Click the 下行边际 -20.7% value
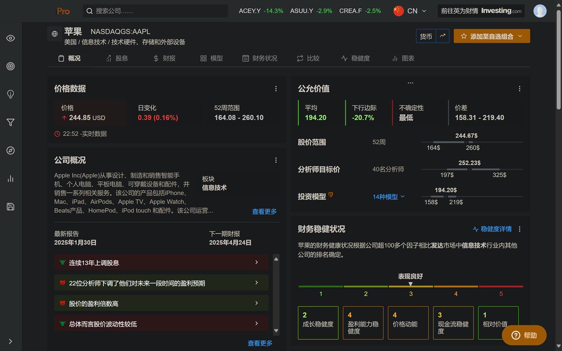The image size is (562, 351). 363,118
